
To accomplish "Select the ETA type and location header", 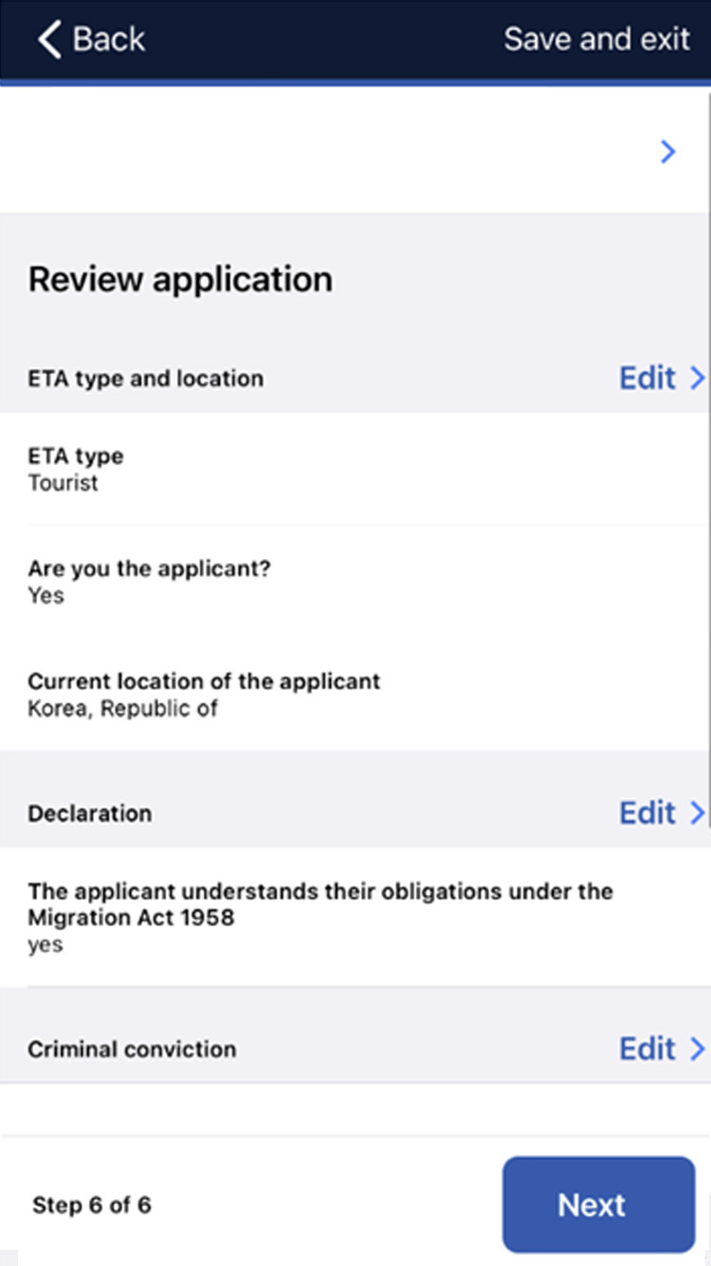I will point(146,379).
